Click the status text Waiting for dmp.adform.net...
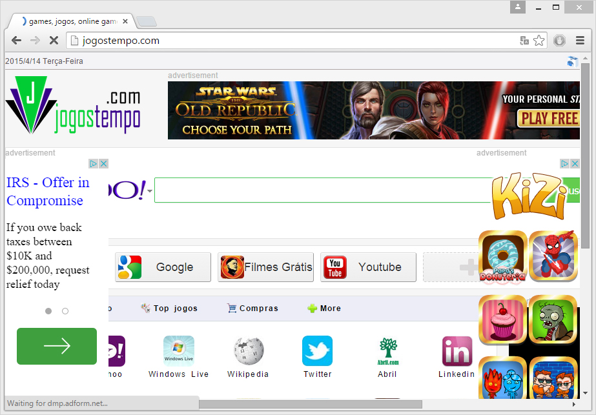Image resolution: width=596 pixels, height=415 pixels. [x=57, y=403]
